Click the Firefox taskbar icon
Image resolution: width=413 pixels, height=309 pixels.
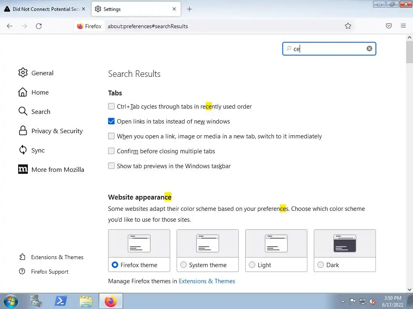point(111,301)
